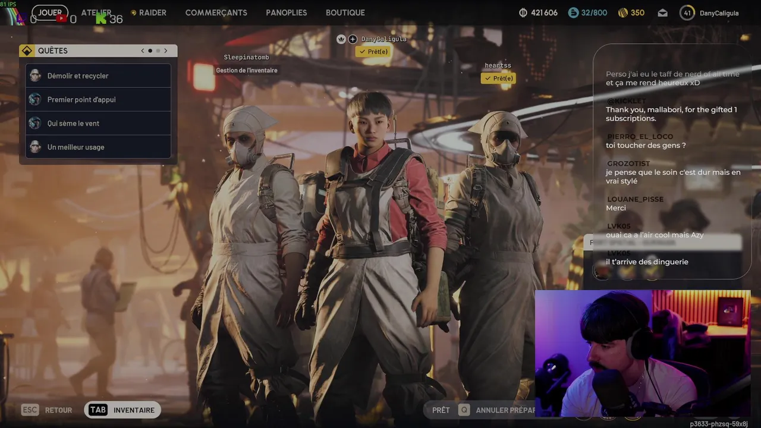Viewport: 761px width, 428px height.
Task: Select squad member name heartss
Action: point(498,65)
